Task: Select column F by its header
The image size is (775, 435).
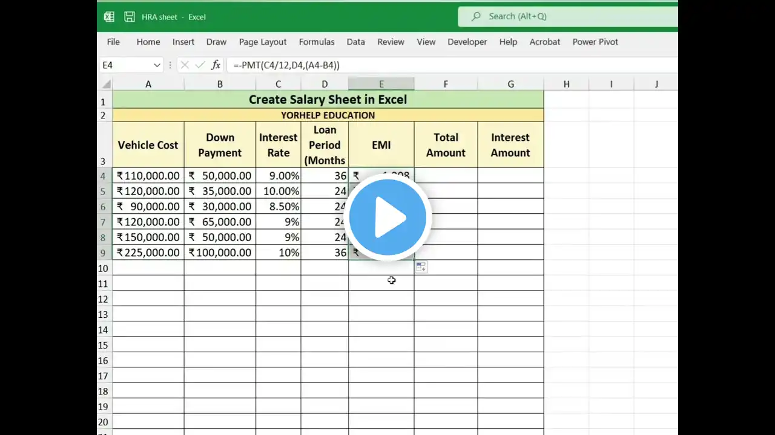Action: [x=446, y=84]
